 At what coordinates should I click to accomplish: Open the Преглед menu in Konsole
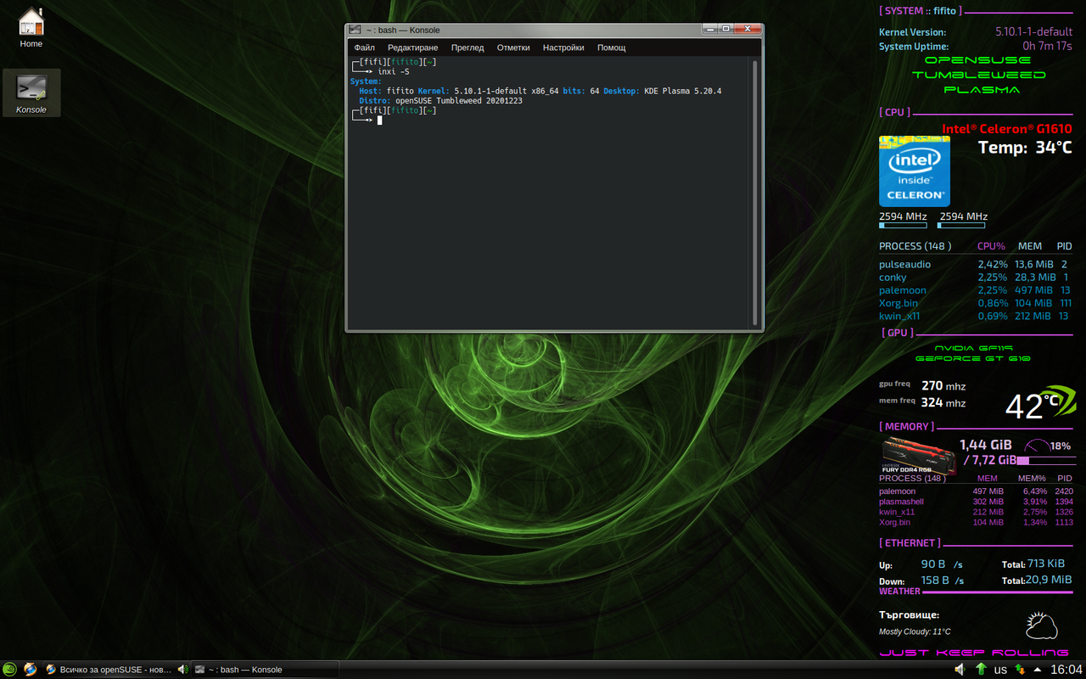click(x=467, y=48)
